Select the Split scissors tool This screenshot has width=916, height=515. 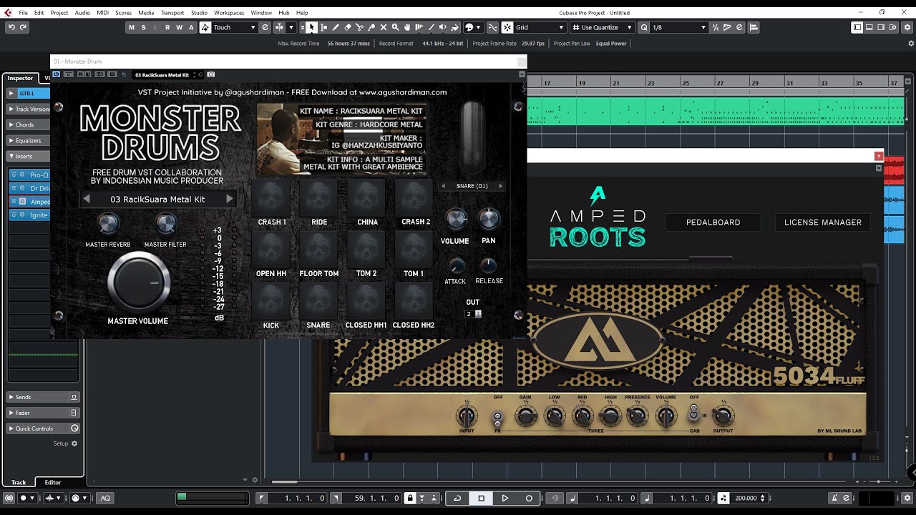pyautogui.click(x=359, y=27)
